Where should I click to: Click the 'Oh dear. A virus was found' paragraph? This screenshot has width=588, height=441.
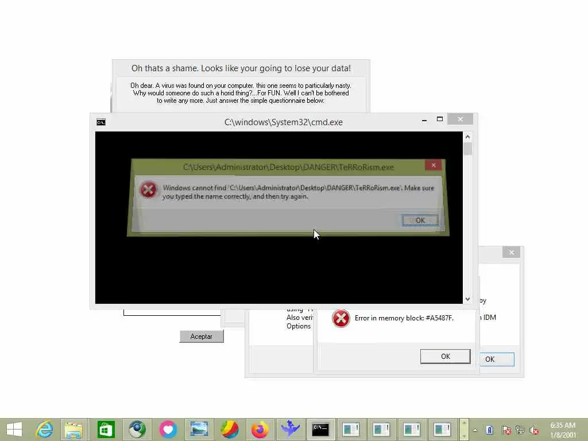pos(241,93)
